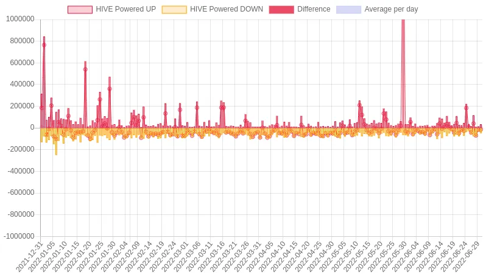The width and height of the screenshot is (486, 274).
Task: Click the HIVE Powered UP legend label
Action: (126, 9)
